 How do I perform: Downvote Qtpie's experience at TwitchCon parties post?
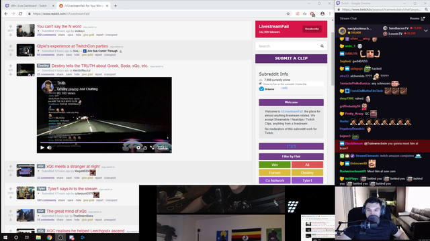11,55
